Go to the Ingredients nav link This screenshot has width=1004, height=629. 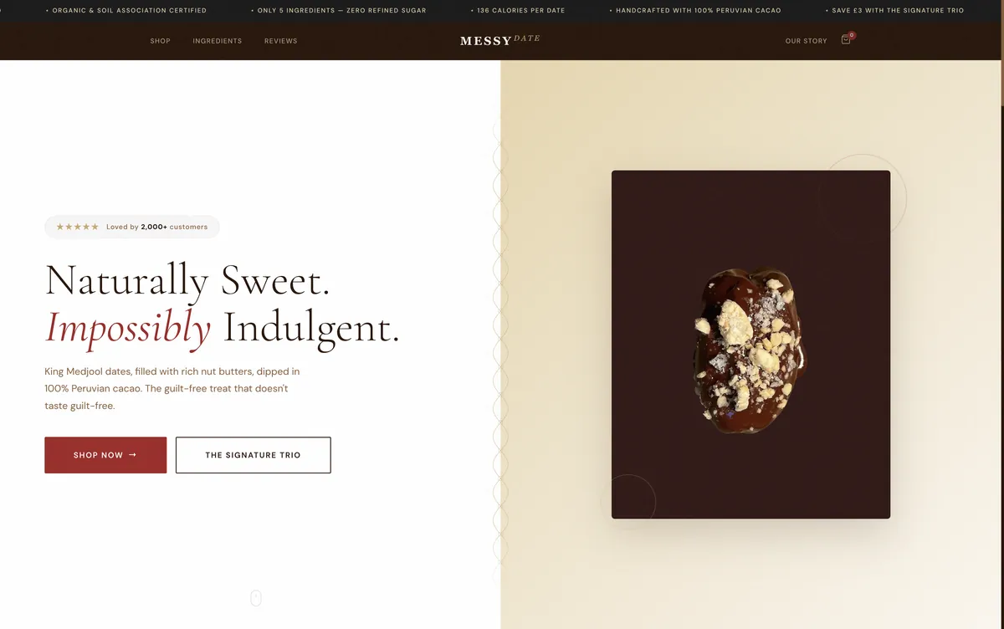[218, 41]
